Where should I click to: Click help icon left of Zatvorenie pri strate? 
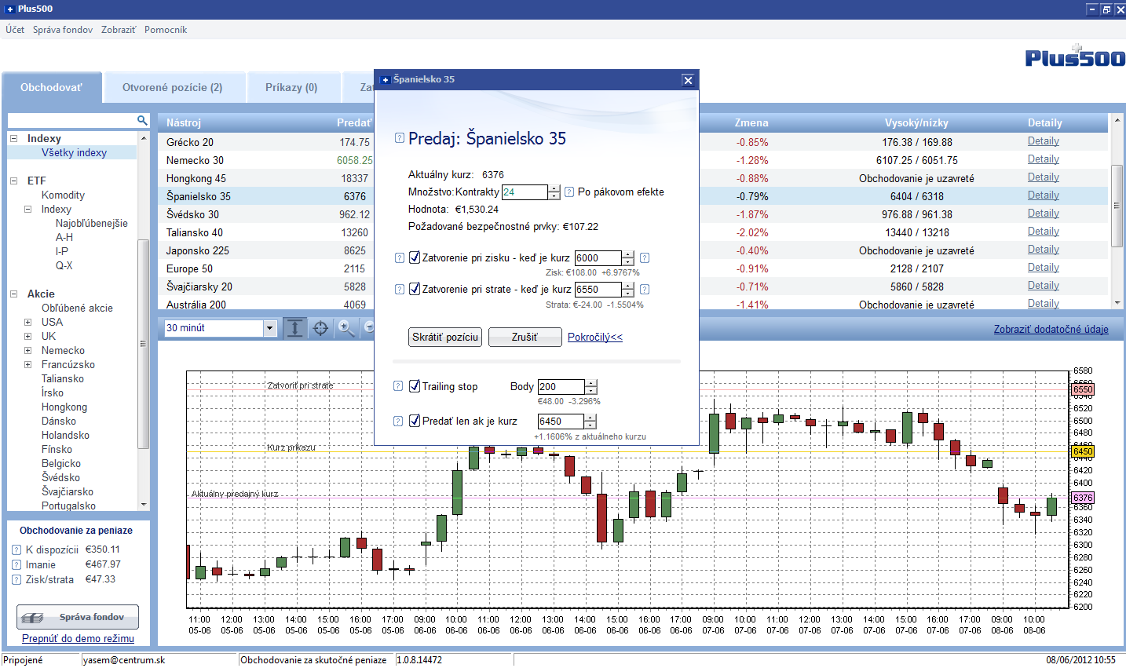pyautogui.click(x=399, y=289)
